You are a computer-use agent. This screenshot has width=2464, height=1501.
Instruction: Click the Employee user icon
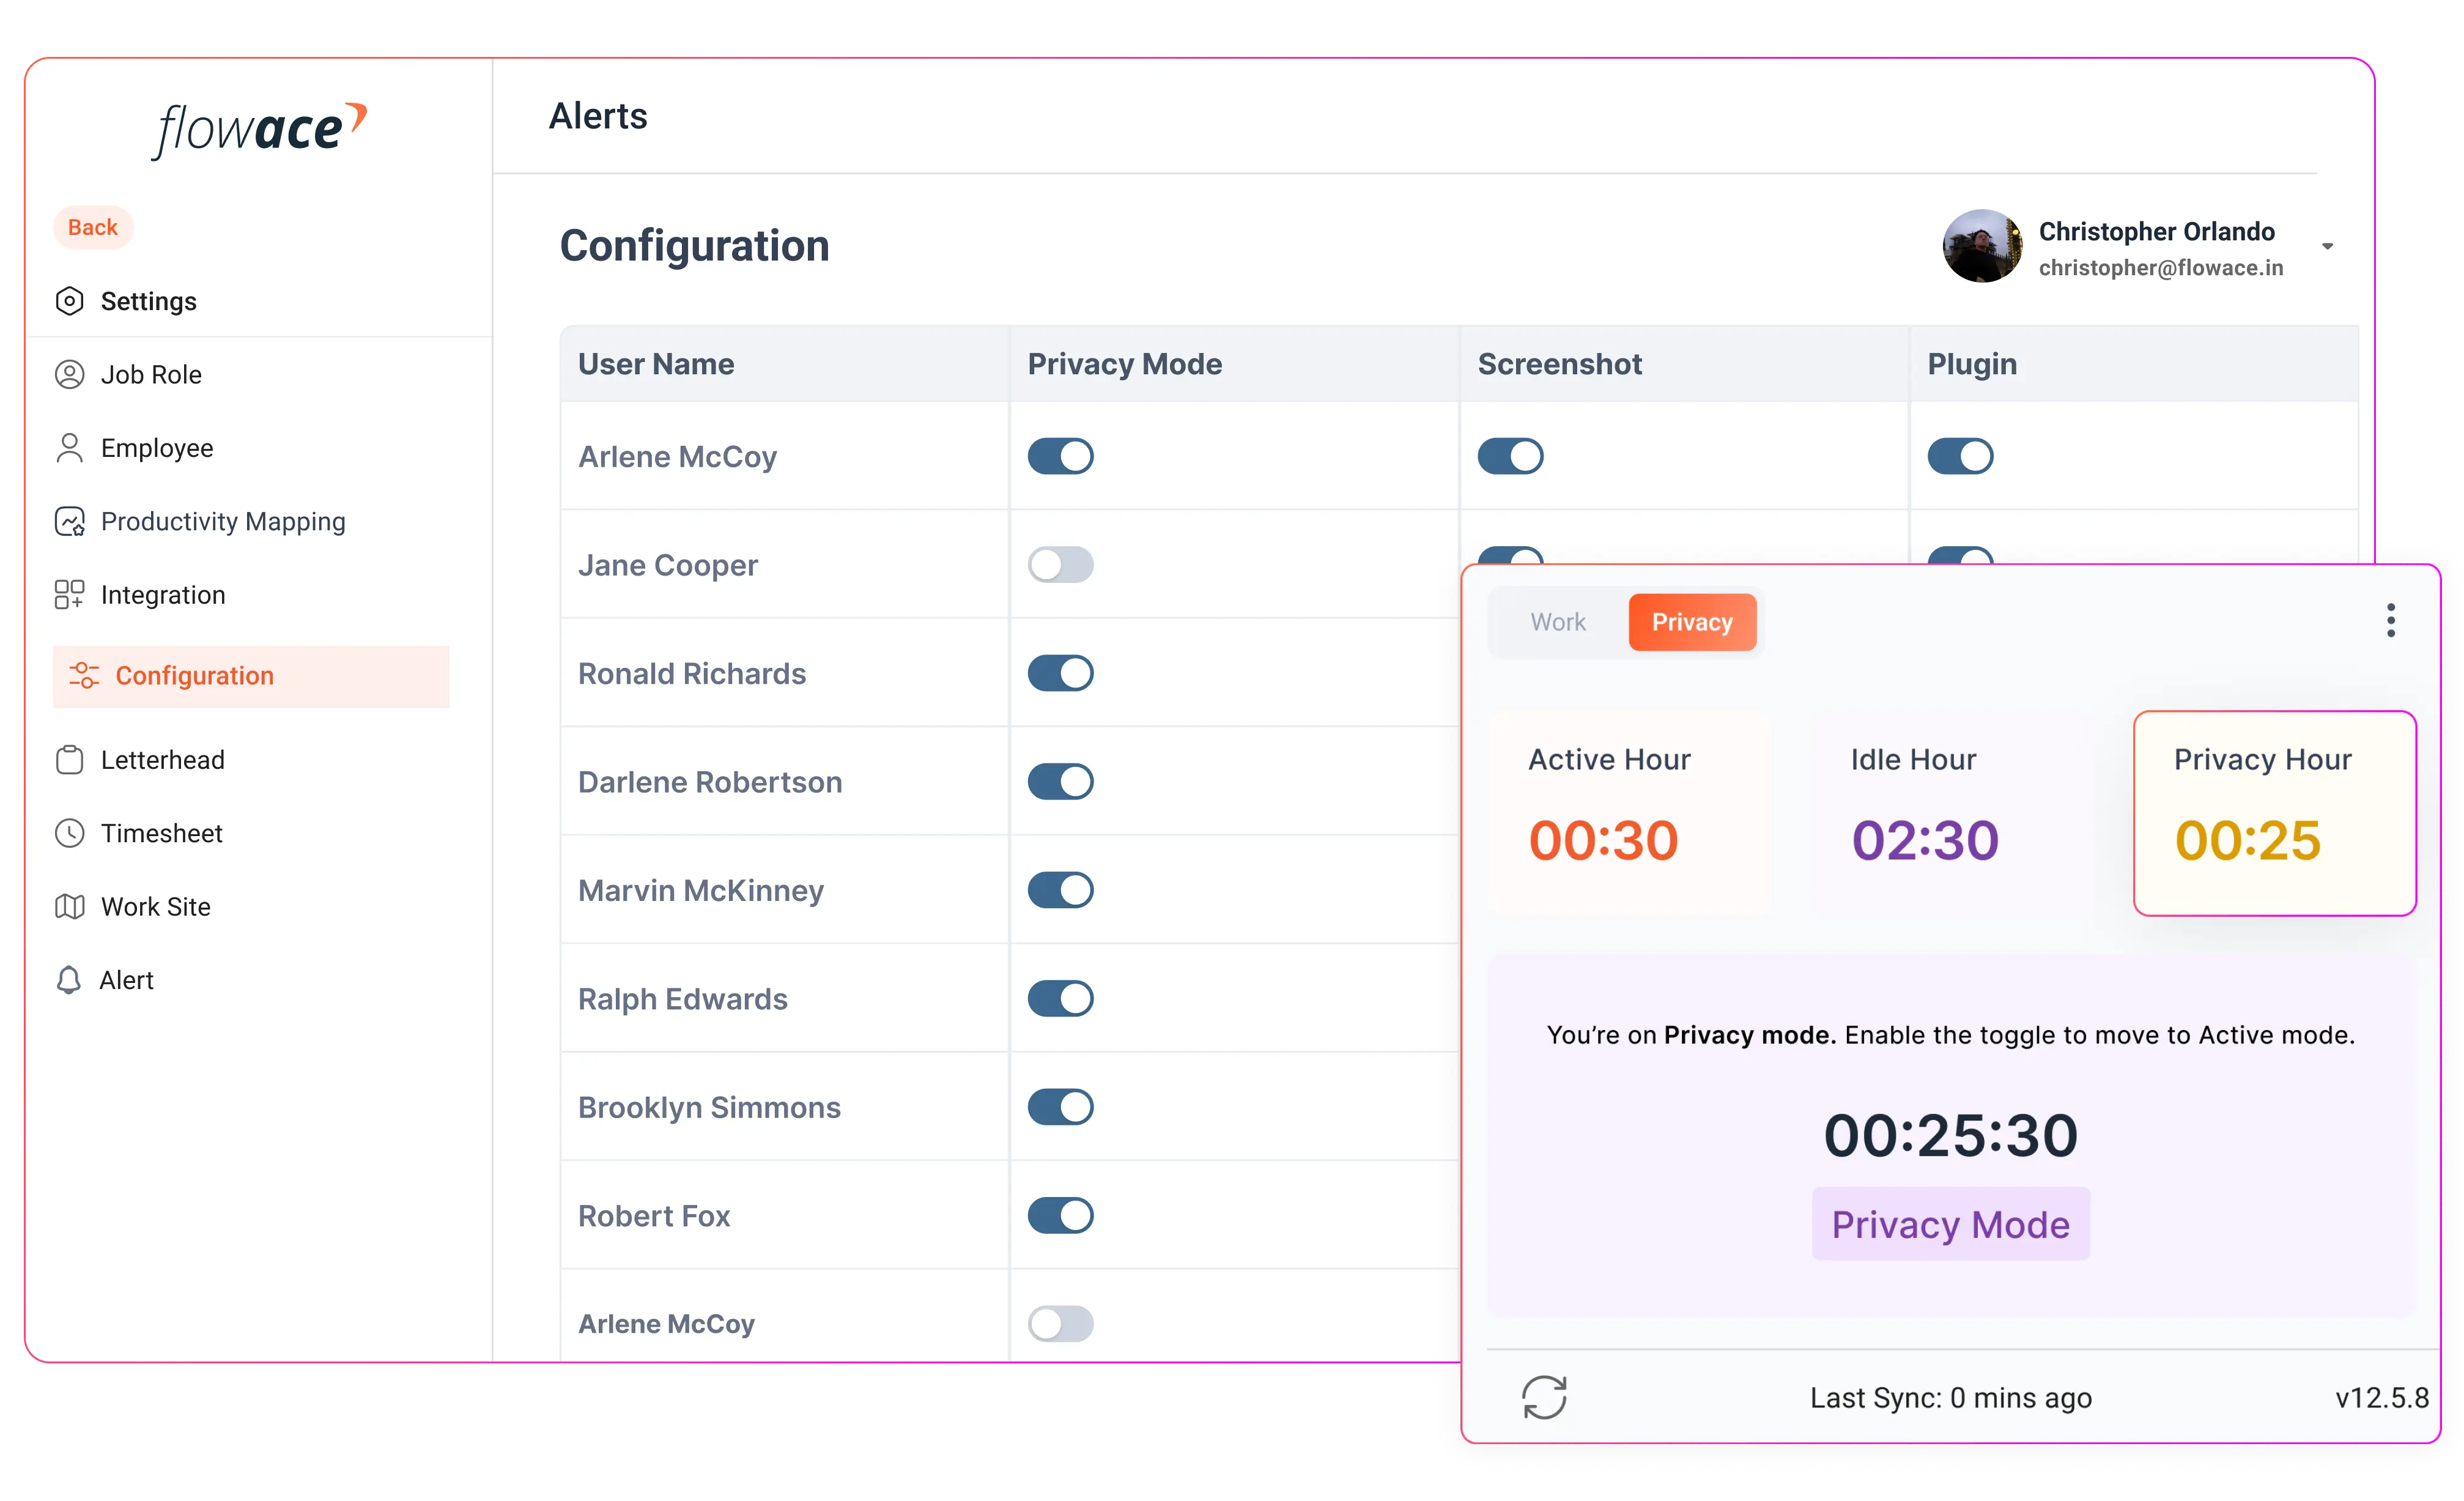(x=69, y=448)
